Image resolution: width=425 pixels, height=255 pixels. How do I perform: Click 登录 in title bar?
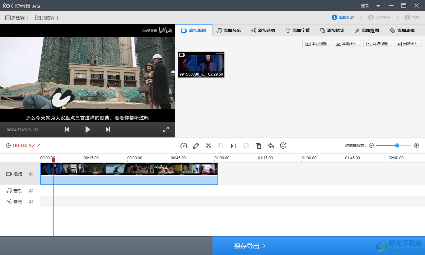365,6
